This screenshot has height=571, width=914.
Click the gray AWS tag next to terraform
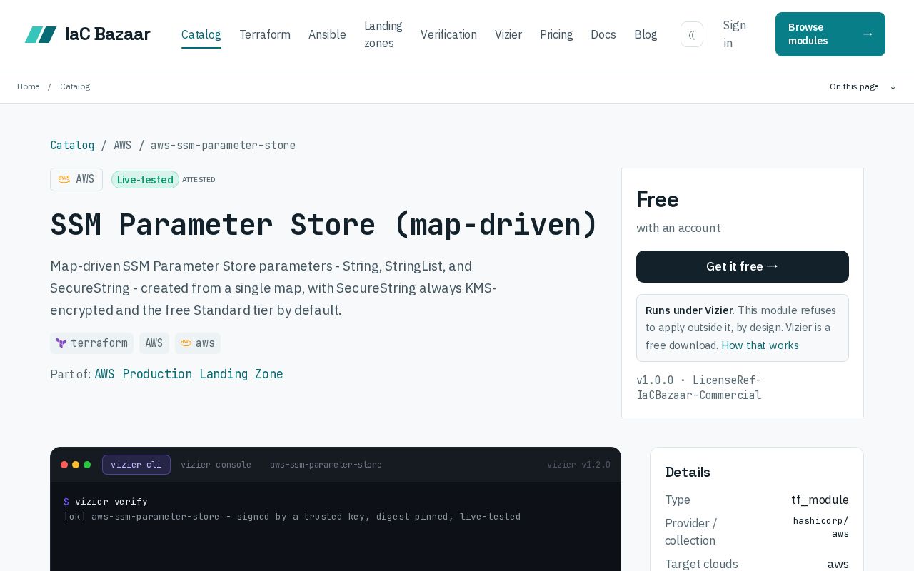point(154,343)
